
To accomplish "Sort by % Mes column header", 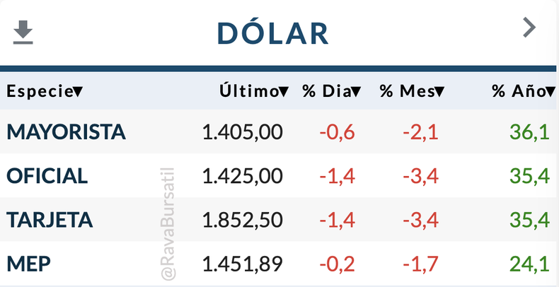I will pos(412,91).
